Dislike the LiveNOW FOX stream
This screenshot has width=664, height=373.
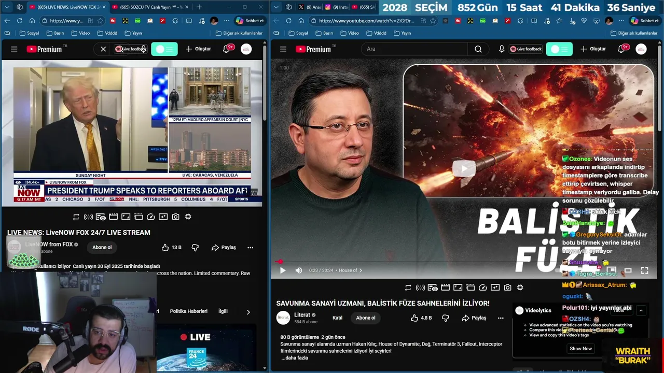[x=195, y=248]
